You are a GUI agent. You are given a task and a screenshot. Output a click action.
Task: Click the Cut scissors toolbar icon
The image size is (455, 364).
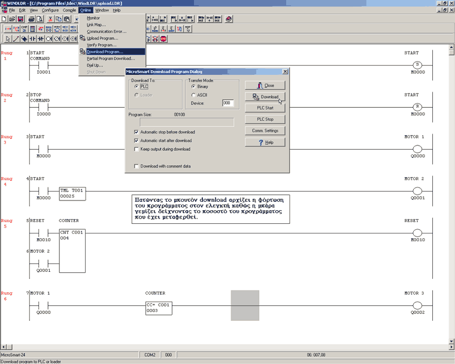click(x=50, y=19)
